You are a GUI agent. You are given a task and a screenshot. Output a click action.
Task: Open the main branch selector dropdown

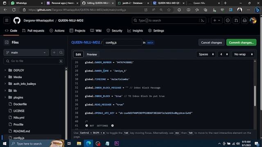tap(26, 53)
